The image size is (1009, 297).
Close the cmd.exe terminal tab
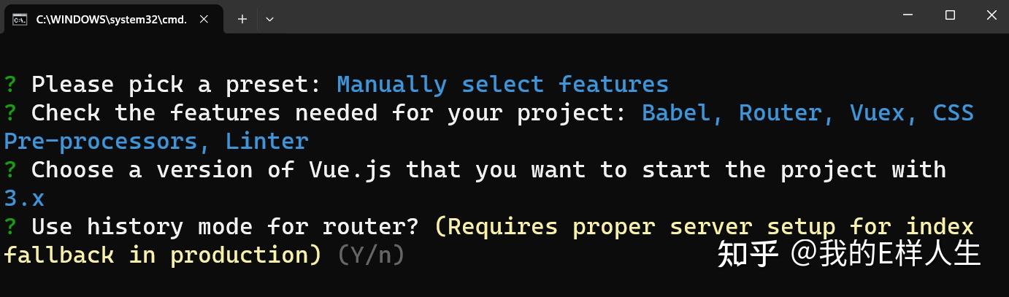tap(204, 20)
